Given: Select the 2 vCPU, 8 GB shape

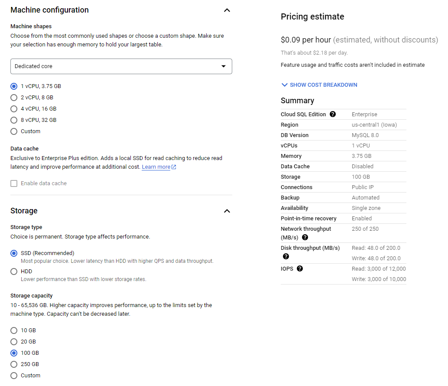Looking at the screenshot, I should click(x=14, y=98).
